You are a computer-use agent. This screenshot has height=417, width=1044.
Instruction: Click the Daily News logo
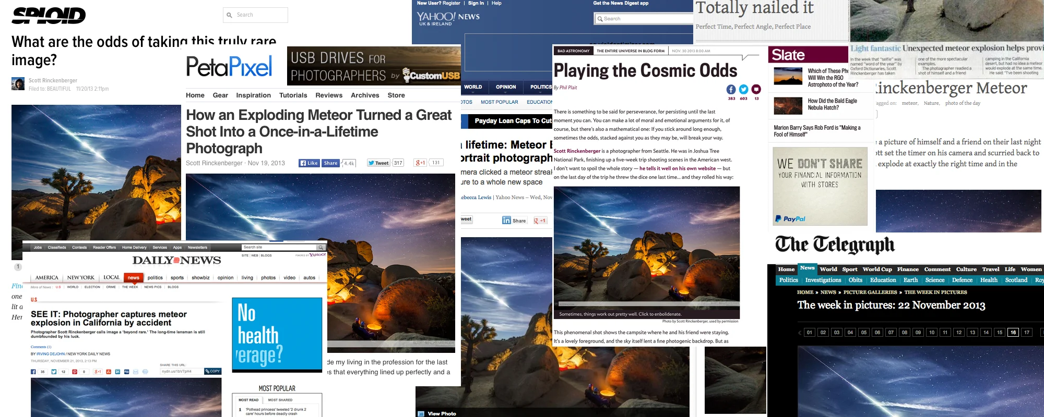176,260
